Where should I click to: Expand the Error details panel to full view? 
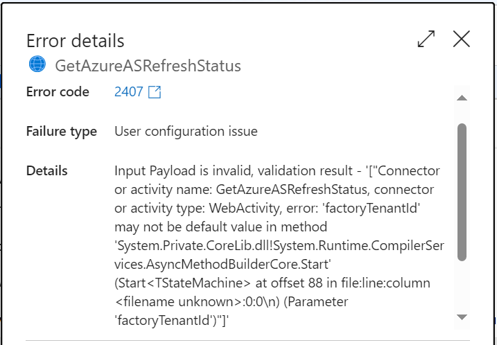(426, 39)
